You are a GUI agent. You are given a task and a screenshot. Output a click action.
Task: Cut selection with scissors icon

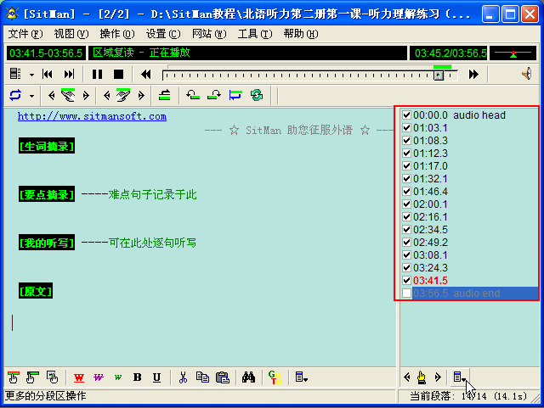(x=183, y=377)
